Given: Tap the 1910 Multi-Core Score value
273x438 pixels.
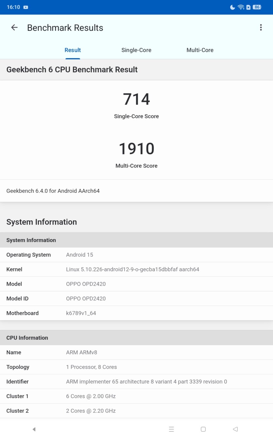Looking at the screenshot, I should click(136, 149).
